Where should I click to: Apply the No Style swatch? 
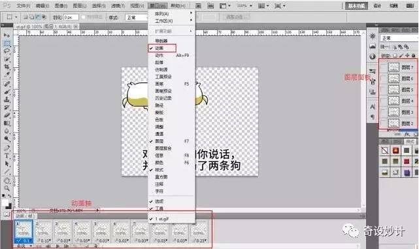[385, 150]
